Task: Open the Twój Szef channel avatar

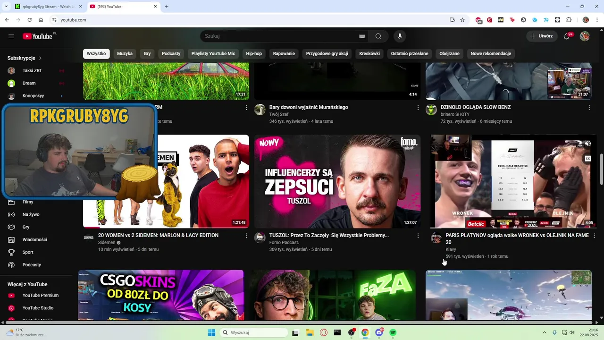Action: pyautogui.click(x=260, y=110)
